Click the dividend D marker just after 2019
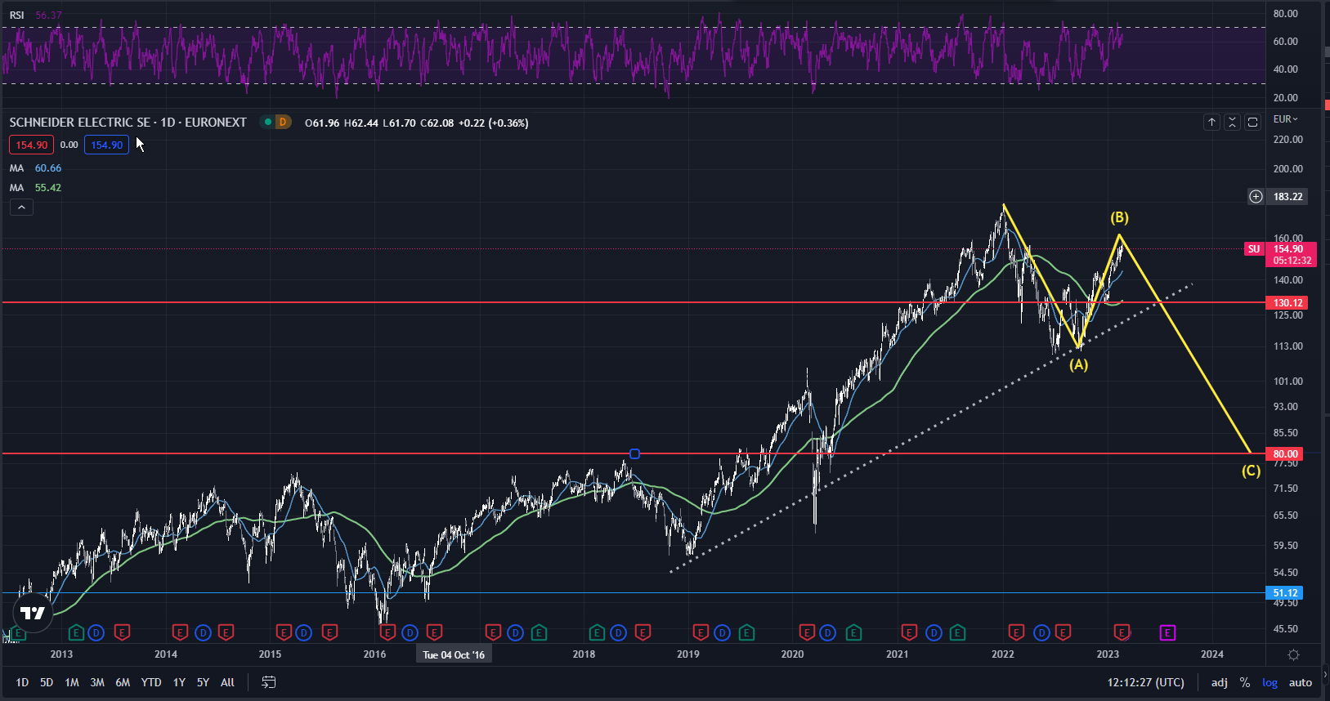The height and width of the screenshot is (701, 1330). (x=722, y=632)
